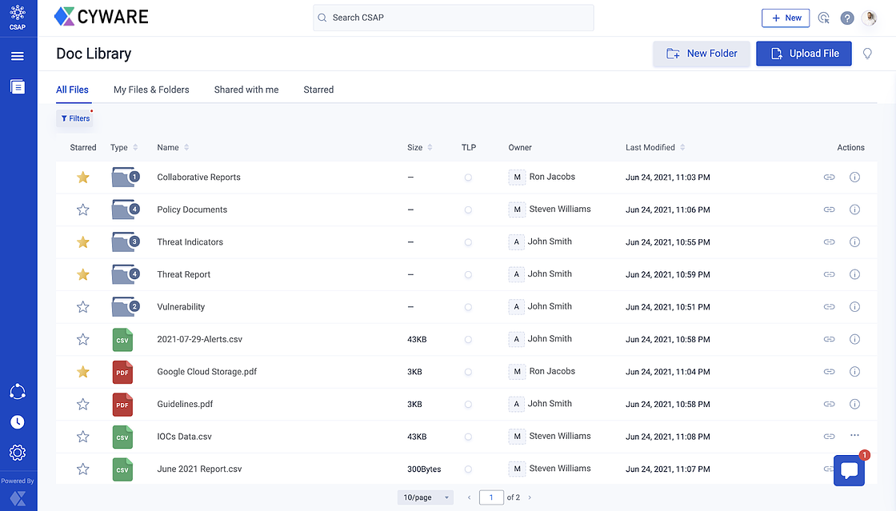Viewport: 896px width, 511px height.
Task: Click the help question mark icon
Action: pyautogui.click(x=847, y=18)
